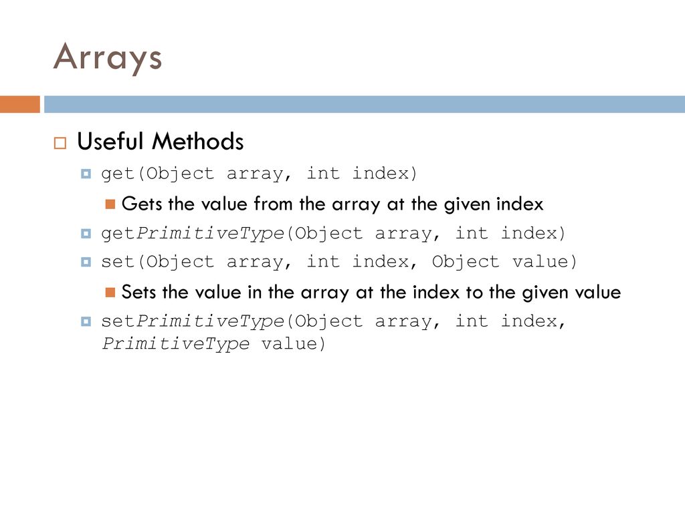Click the getPrimitiveType(Object array, int index) line
685x513 pixels.
tap(334, 234)
